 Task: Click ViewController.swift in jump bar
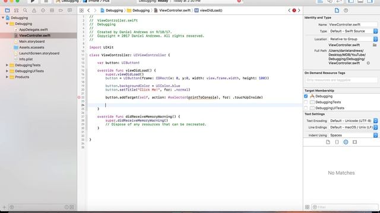(x=172, y=11)
